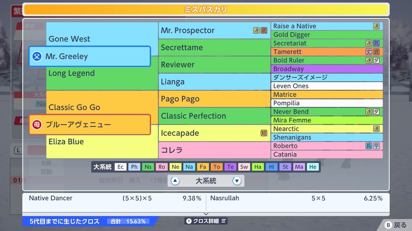Click the ダ dirt icon on Bold Ruler
The height and width of the screenshot is (231, 412).
pos(376,60)
